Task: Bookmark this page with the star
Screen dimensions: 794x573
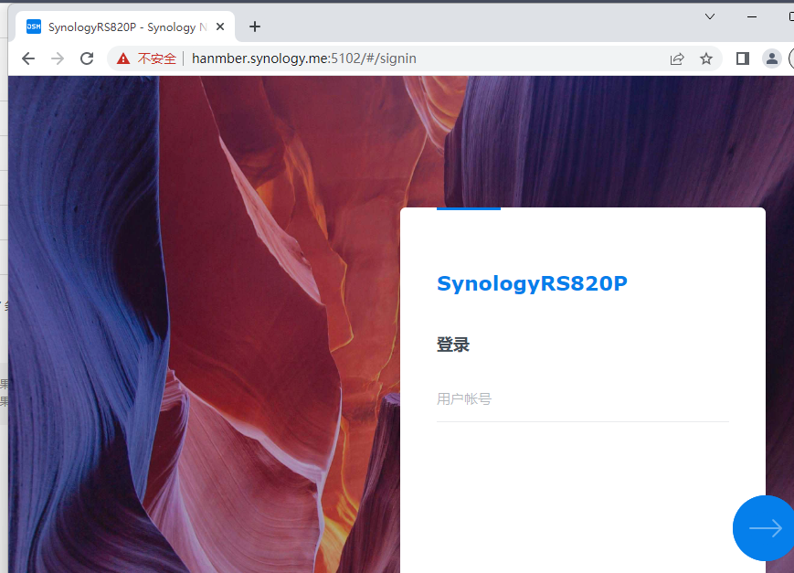Action: 706,58
